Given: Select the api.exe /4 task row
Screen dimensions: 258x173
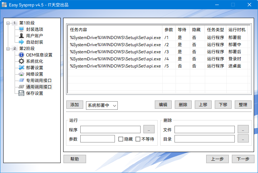Looking at the screenshot, I should pos(159,59).
